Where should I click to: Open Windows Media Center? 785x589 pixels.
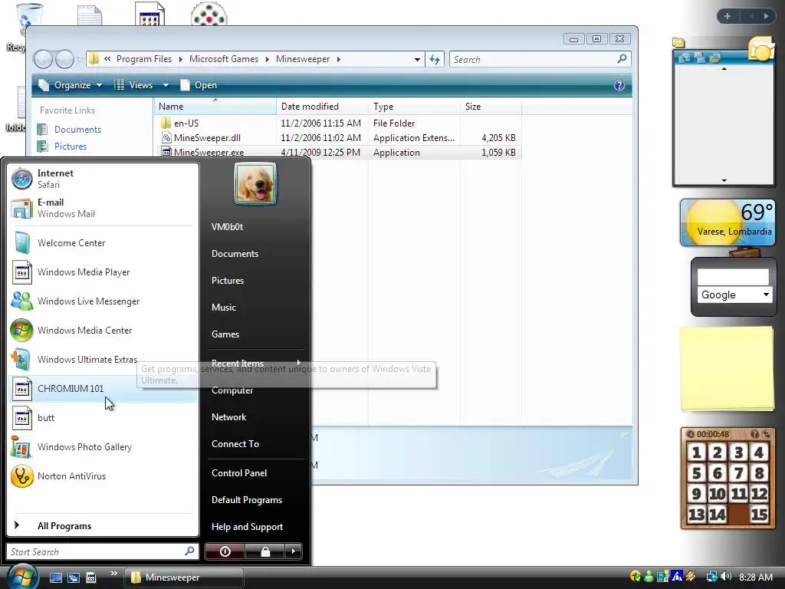click(103, 330)
